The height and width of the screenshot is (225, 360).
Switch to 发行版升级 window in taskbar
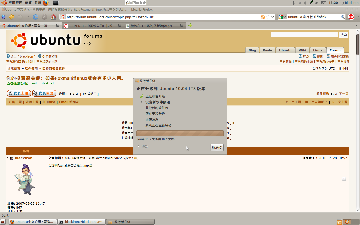tap(130, 222)
